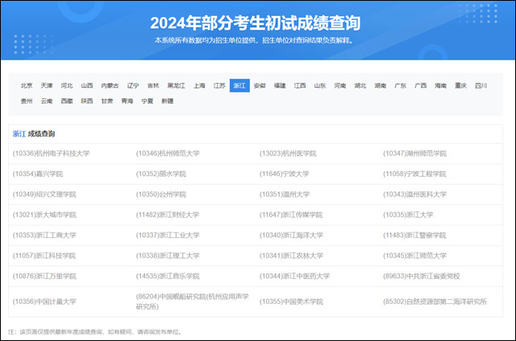Switch to the 安徽 tab

coord(260,86)
